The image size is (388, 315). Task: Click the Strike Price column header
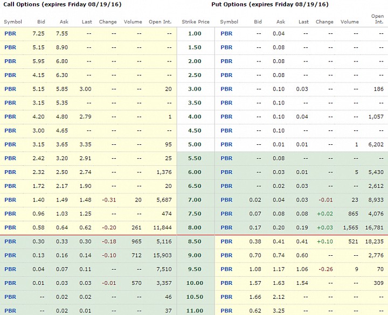(196, 22)
